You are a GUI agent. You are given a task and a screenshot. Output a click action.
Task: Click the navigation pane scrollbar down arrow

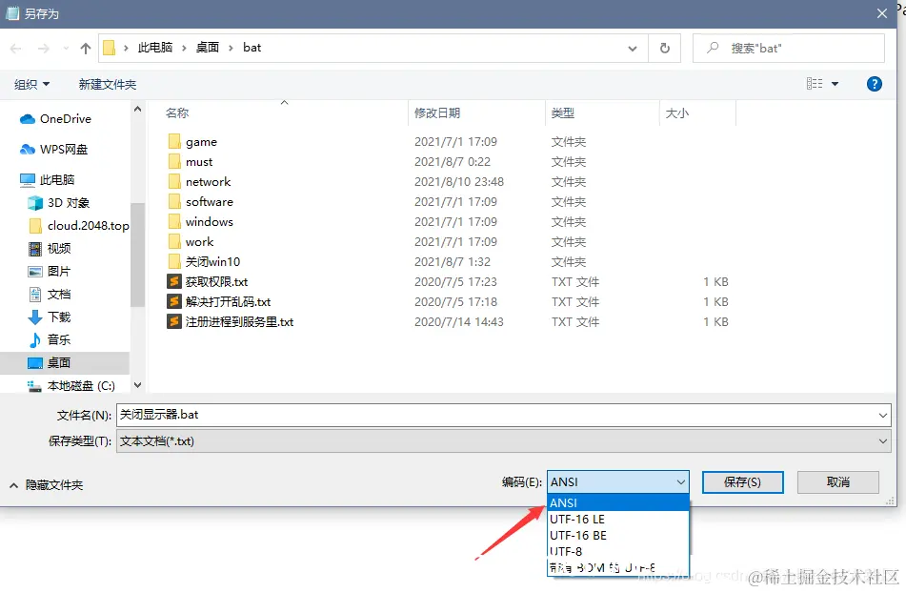[137, 385]
